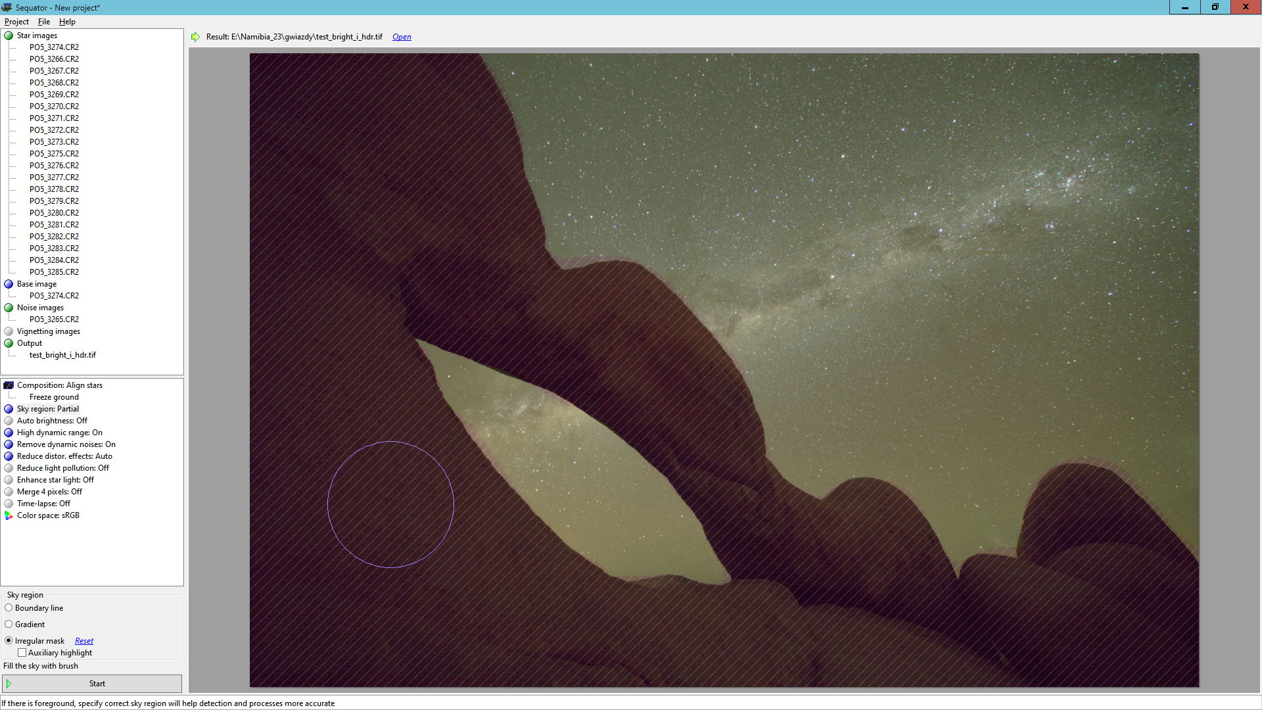Click the Open link next to result path

(402, 37)
